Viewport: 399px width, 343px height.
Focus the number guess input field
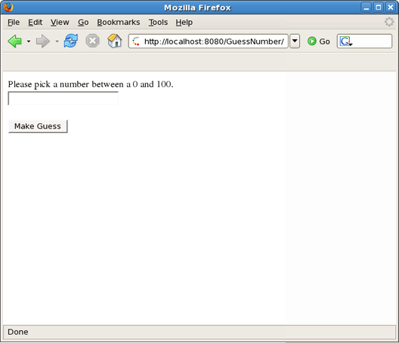point(63,98)
